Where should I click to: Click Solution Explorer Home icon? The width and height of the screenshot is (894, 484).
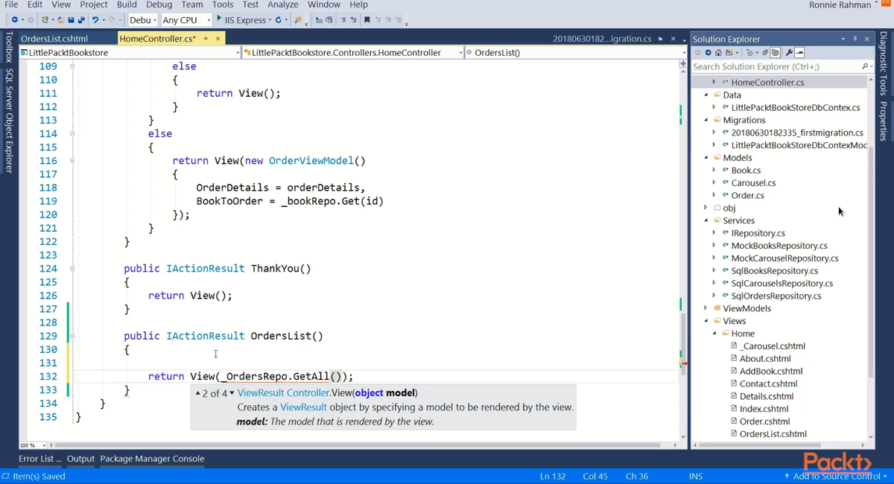[x=718, y=53]
